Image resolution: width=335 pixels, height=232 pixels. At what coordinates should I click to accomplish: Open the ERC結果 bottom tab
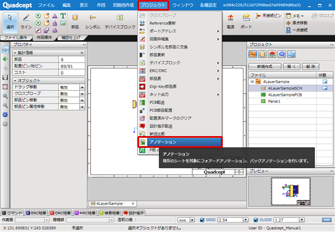coord(36,213)
